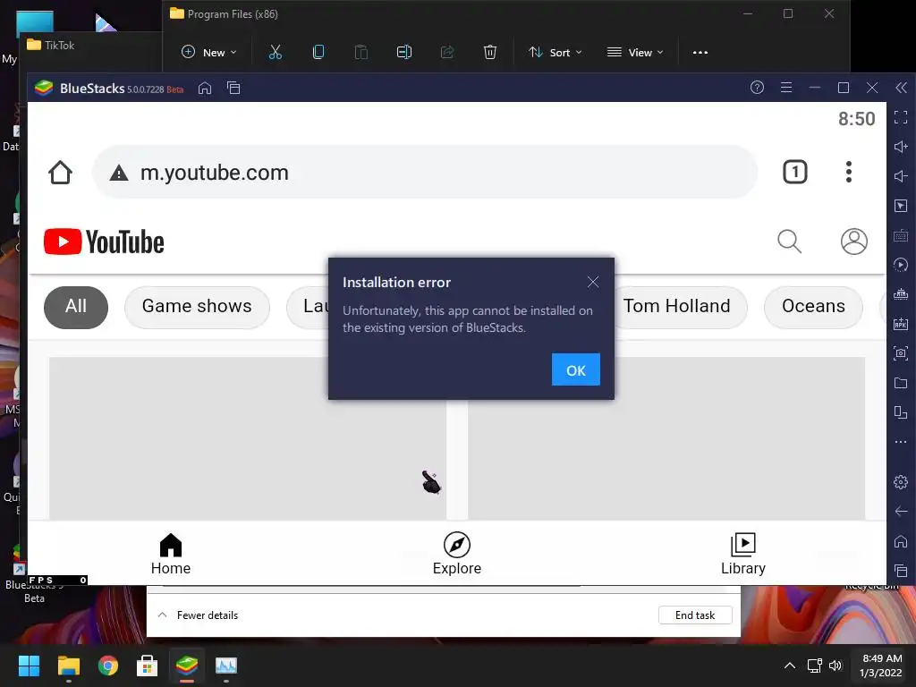Open Chrome from taskbar

(108, 666)
